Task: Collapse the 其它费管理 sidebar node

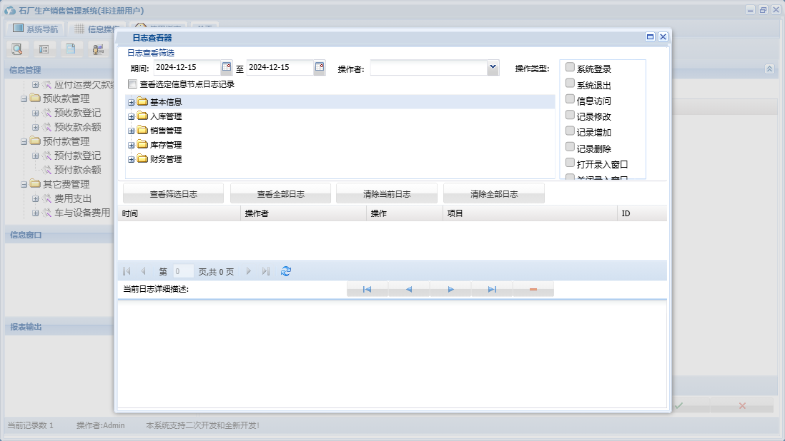Action: (24, 184)
